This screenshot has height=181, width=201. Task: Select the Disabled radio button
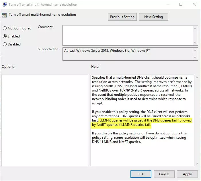[5, 44]
